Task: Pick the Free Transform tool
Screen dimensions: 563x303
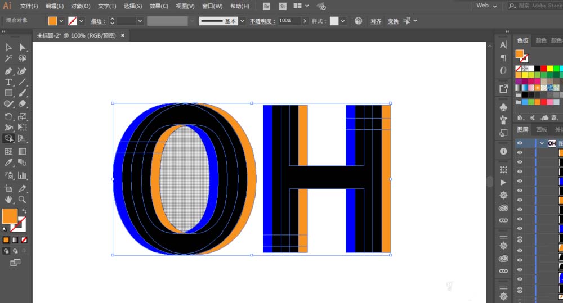Action: pyautogui.click(x=23, y=127)
